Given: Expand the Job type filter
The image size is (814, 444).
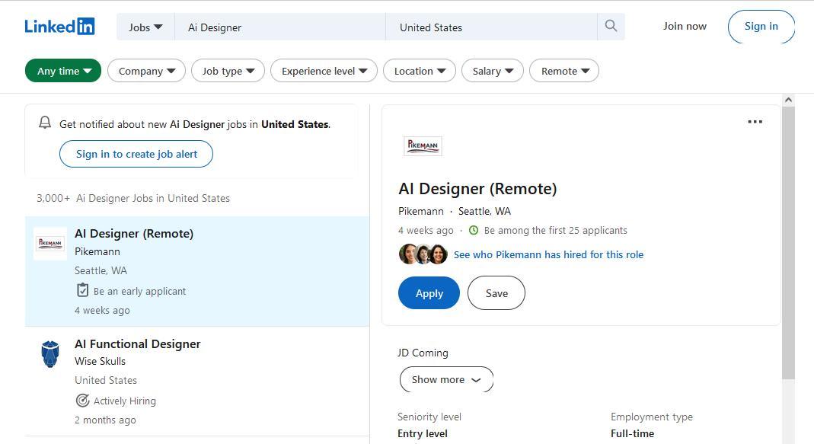Looking at the screenshot, I should (x=228, y=71).
